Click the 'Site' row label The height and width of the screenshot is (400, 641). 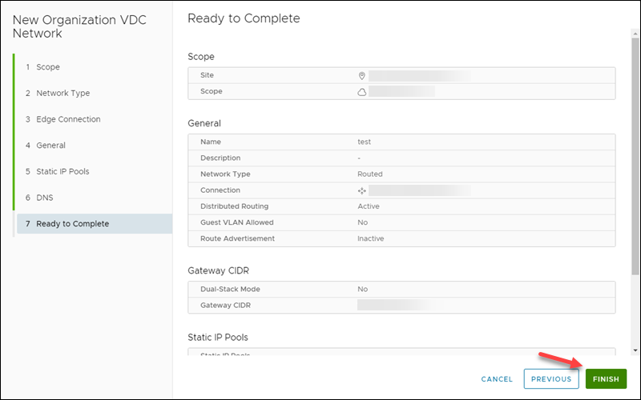point(207,75)
